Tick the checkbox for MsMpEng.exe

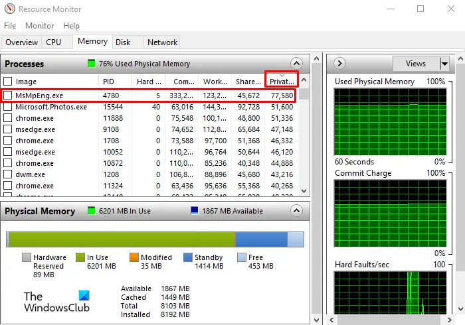[x=8, y=96]
